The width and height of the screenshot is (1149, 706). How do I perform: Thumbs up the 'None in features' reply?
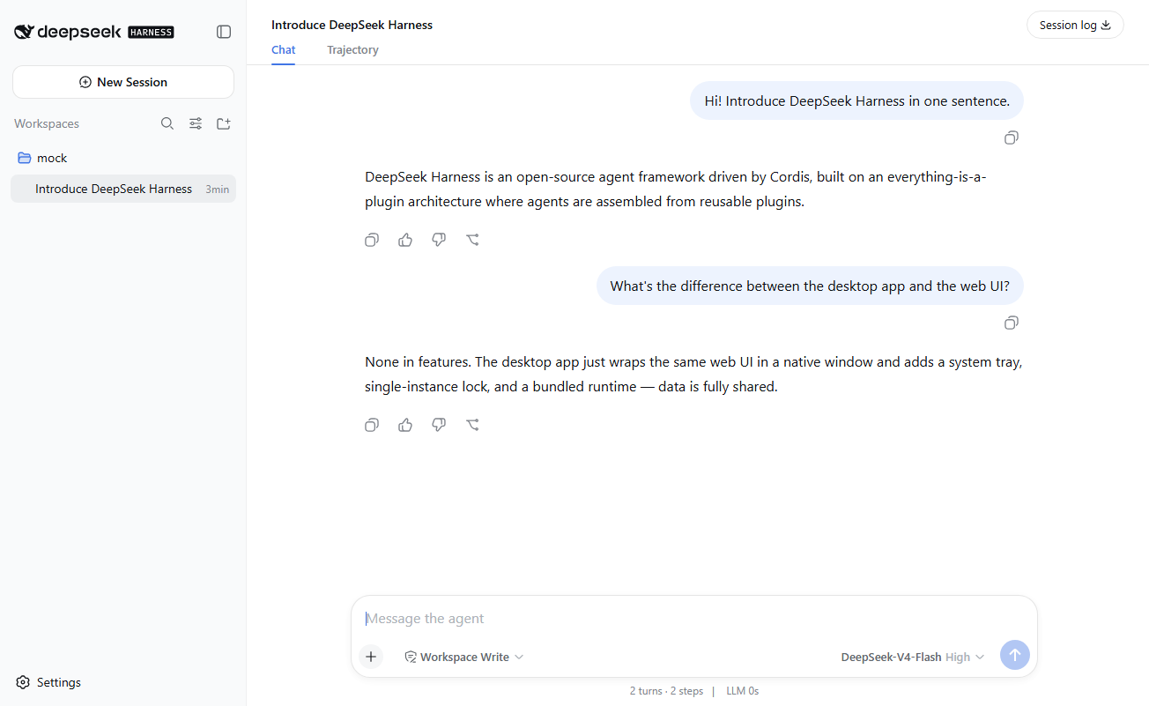[x=405, y=425]
